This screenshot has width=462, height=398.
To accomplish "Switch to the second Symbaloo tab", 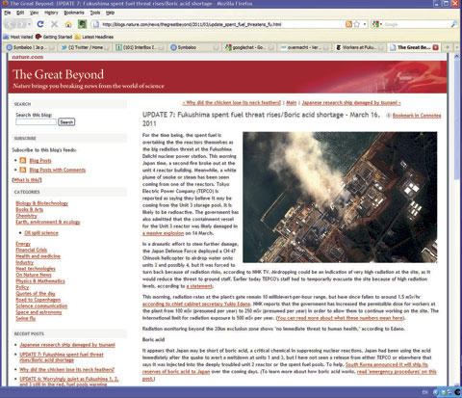I will (195, 47).
